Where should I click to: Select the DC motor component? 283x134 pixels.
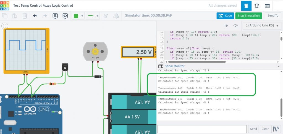[95, 51]
